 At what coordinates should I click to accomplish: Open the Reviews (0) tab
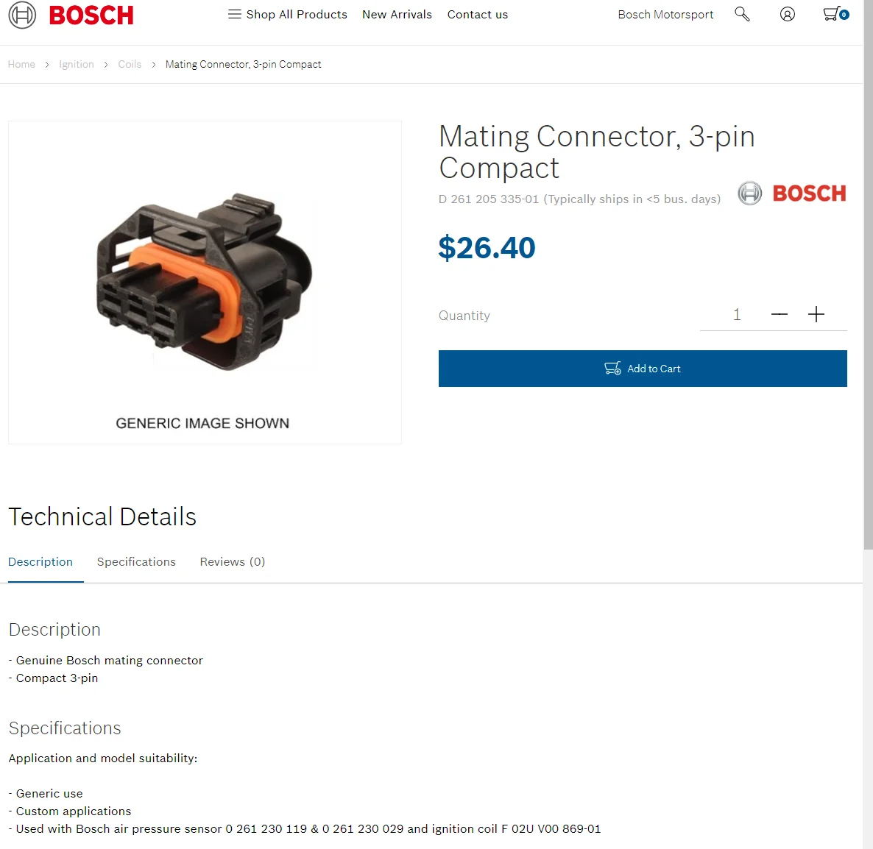click(x=232, y=561)
